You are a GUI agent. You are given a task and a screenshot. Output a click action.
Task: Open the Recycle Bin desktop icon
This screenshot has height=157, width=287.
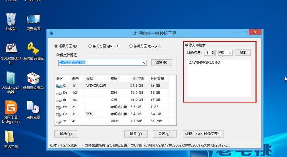pos(11,22)
